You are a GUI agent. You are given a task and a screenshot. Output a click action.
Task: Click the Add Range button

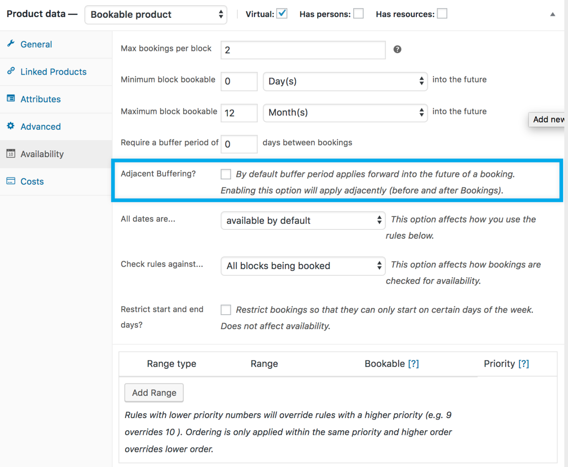click(x=154, y=392)
